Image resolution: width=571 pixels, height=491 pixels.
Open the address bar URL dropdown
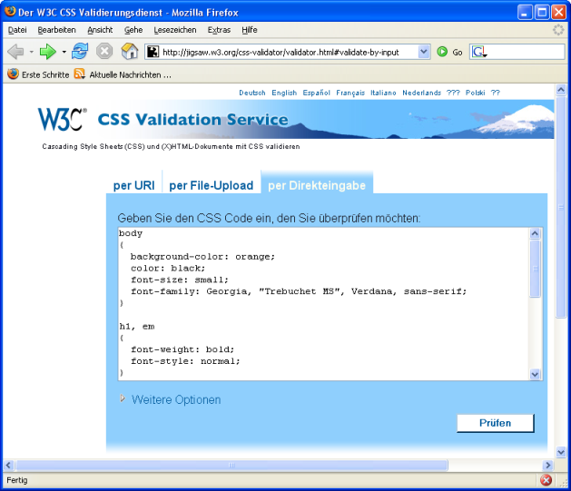[424, 52]
